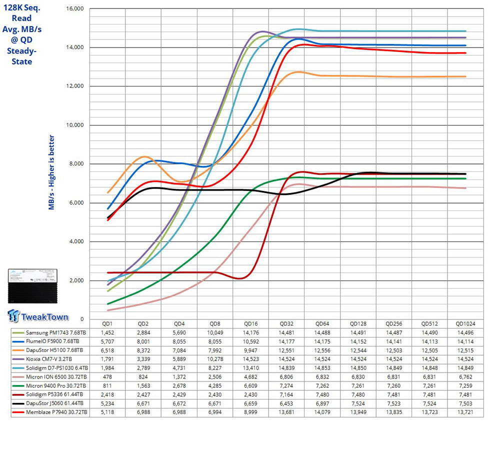The height and width of the screenshot is (449, 490).
Task: Select the FlumeIO F5900 7.68TB legend label
Action: point(52,341)
